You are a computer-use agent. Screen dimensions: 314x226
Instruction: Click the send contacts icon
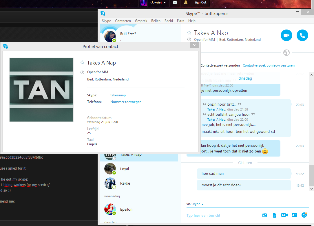294,215
